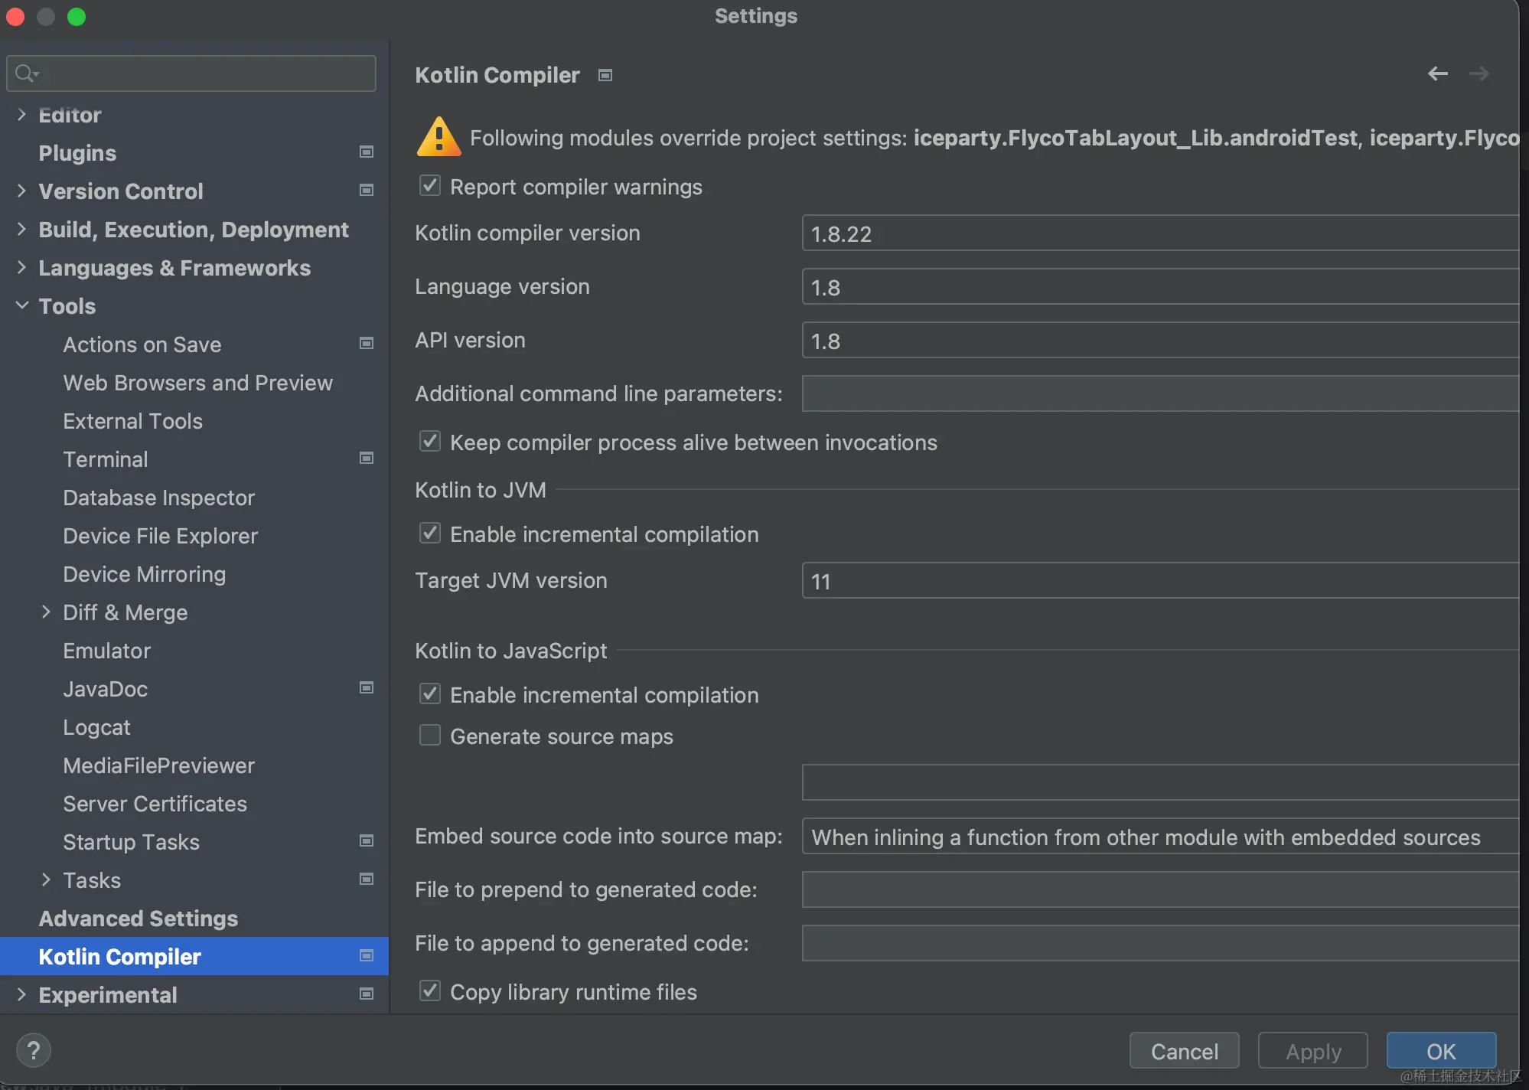Click the back navigation arrow
Screen dimensions: 1529x1090
tap(1437, 73)
